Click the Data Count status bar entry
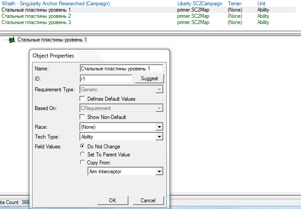This screenshot has width=301, height=209. tap(15, 202)
